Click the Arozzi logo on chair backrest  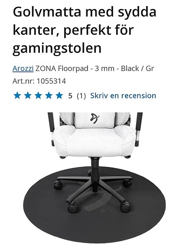coord(94,118)
